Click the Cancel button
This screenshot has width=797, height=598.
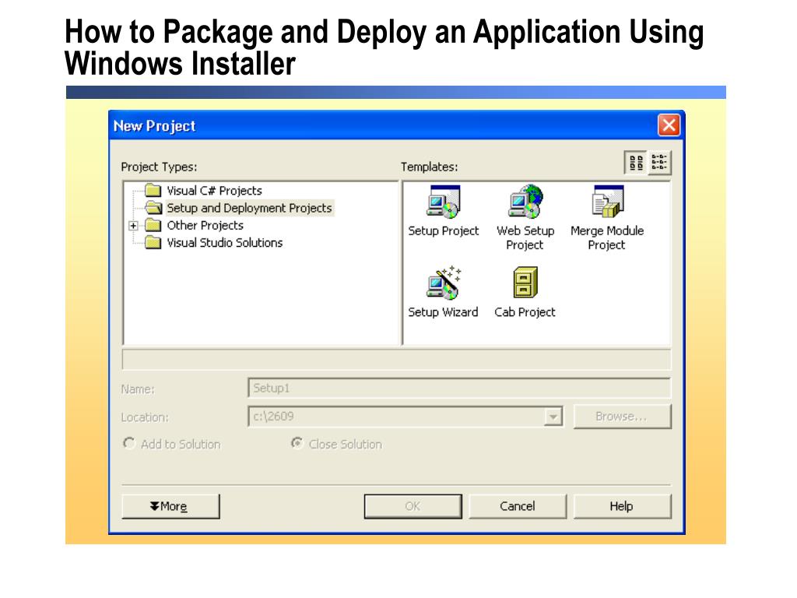(518, 506)
